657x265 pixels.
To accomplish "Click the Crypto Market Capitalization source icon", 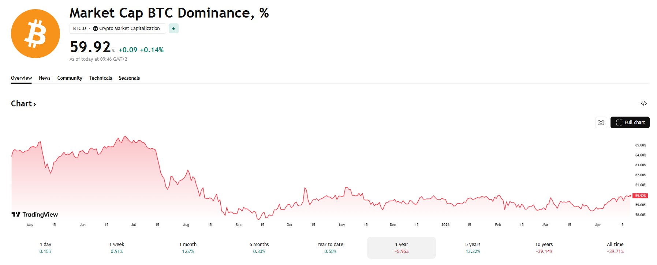I will [96, 29].
